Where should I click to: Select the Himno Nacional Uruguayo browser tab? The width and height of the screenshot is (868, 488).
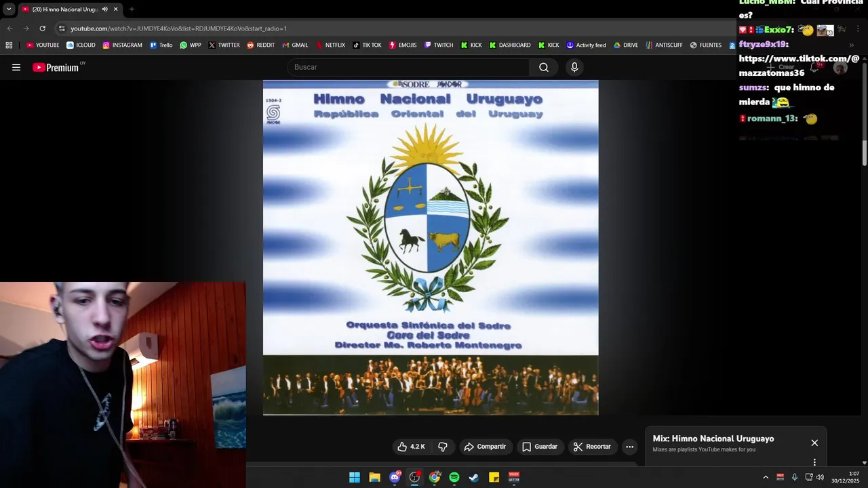[69, 9]
